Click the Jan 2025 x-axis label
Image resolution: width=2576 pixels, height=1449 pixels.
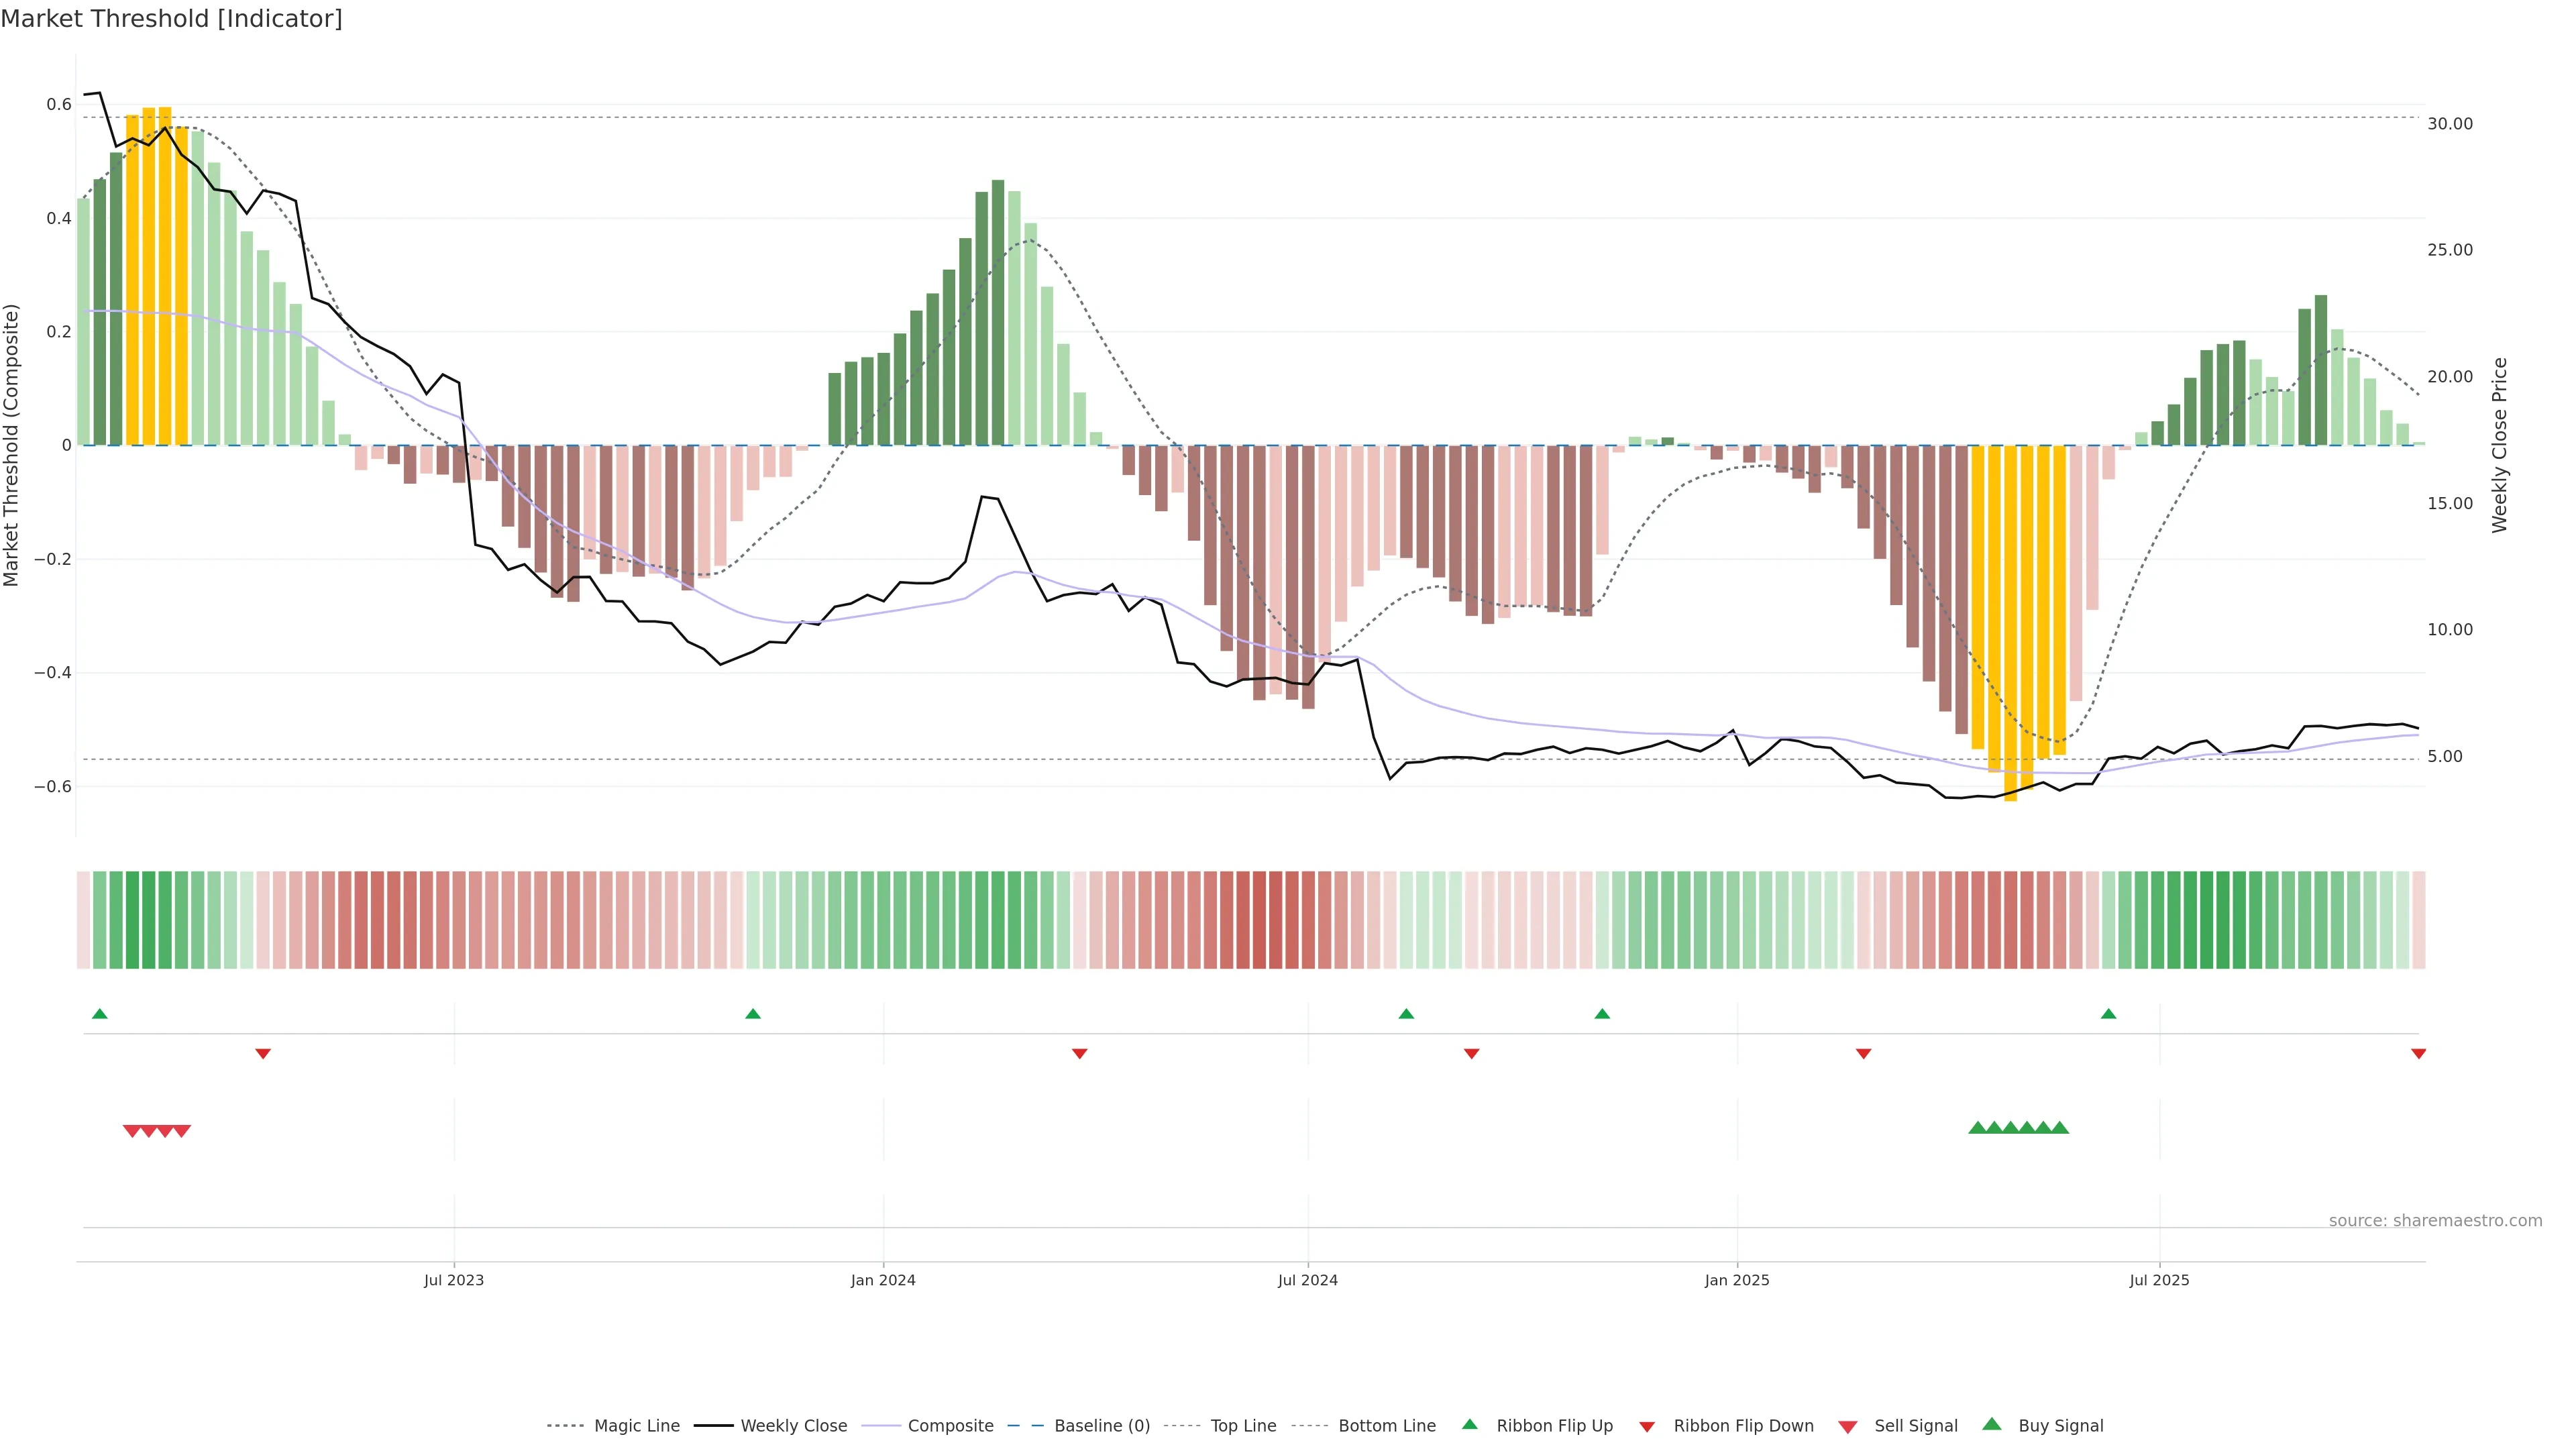pos(1736,1280)
